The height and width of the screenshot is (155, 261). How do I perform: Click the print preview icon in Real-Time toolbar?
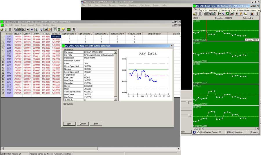(210, 14)
